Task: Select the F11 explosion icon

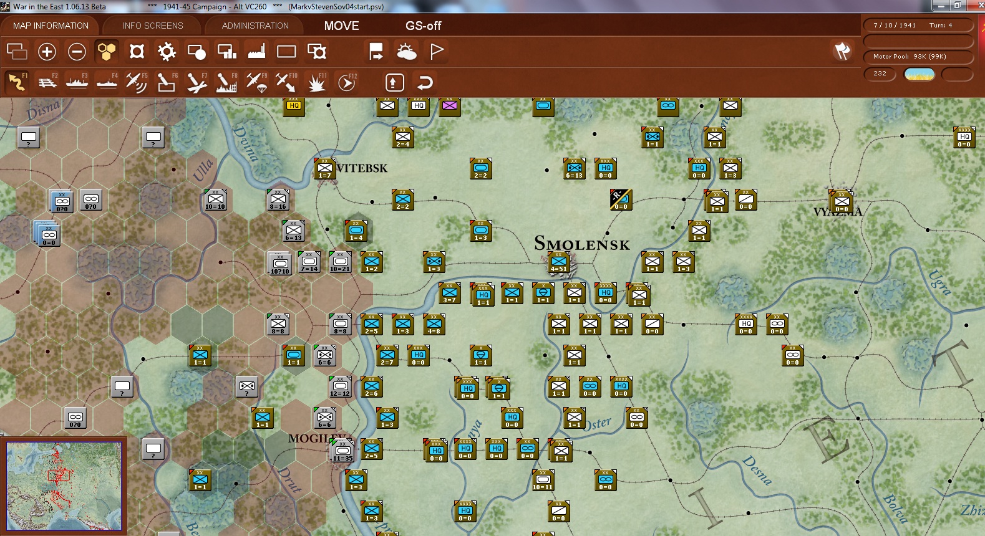Action: [x=317, y=82]
